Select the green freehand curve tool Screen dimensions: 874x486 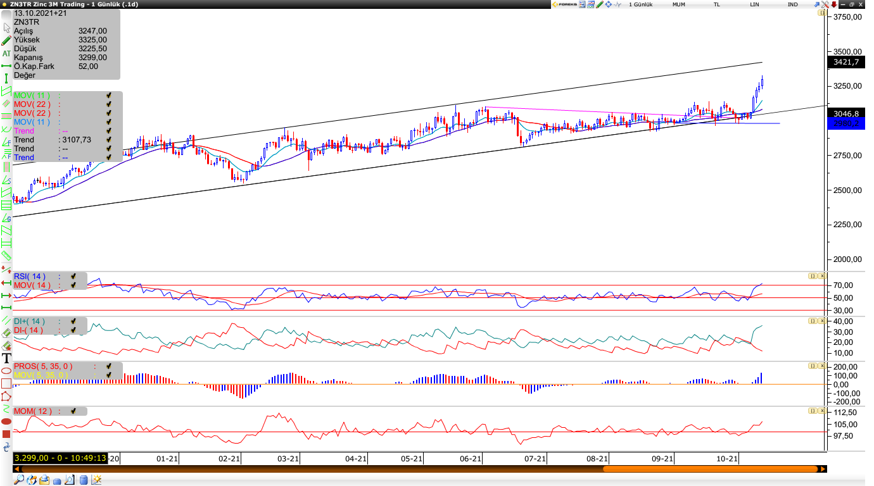6,409
